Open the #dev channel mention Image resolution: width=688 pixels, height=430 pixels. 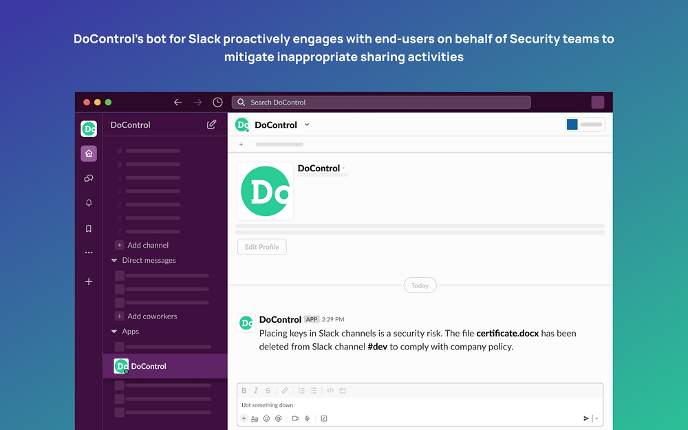[x=377, y=347]
